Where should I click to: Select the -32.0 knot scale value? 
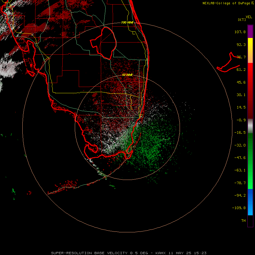pyautogui.click(x=240, y=145)
